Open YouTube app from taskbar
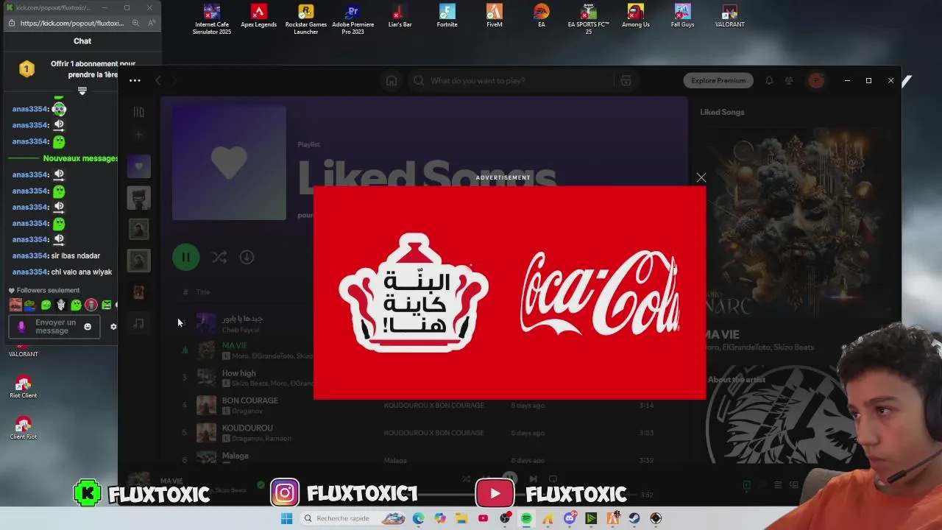This screenshot has height=530, width=942. coord(483,518)
